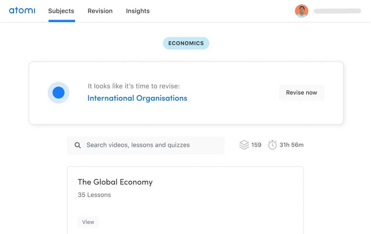The image size is (371, 234).
Task: Click the stopwatch duration icon
Action: [272, 145]
